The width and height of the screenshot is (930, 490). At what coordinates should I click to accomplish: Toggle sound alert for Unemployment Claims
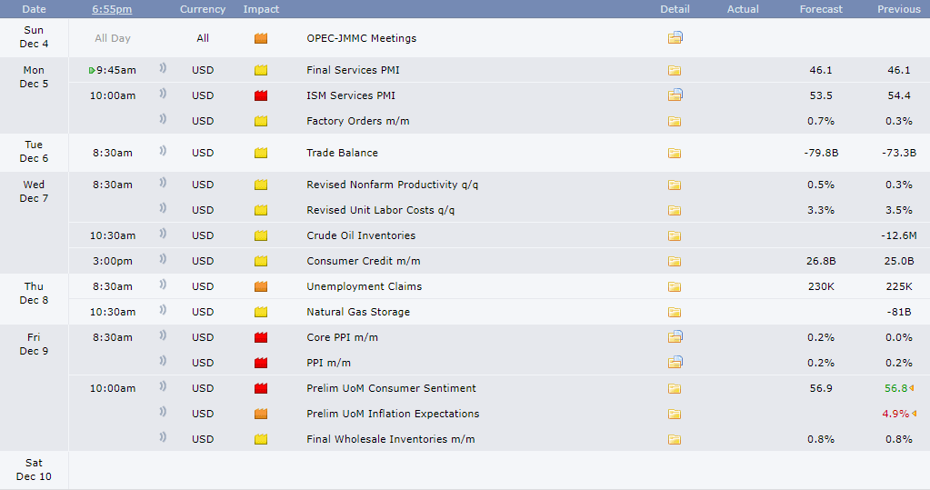163,285
